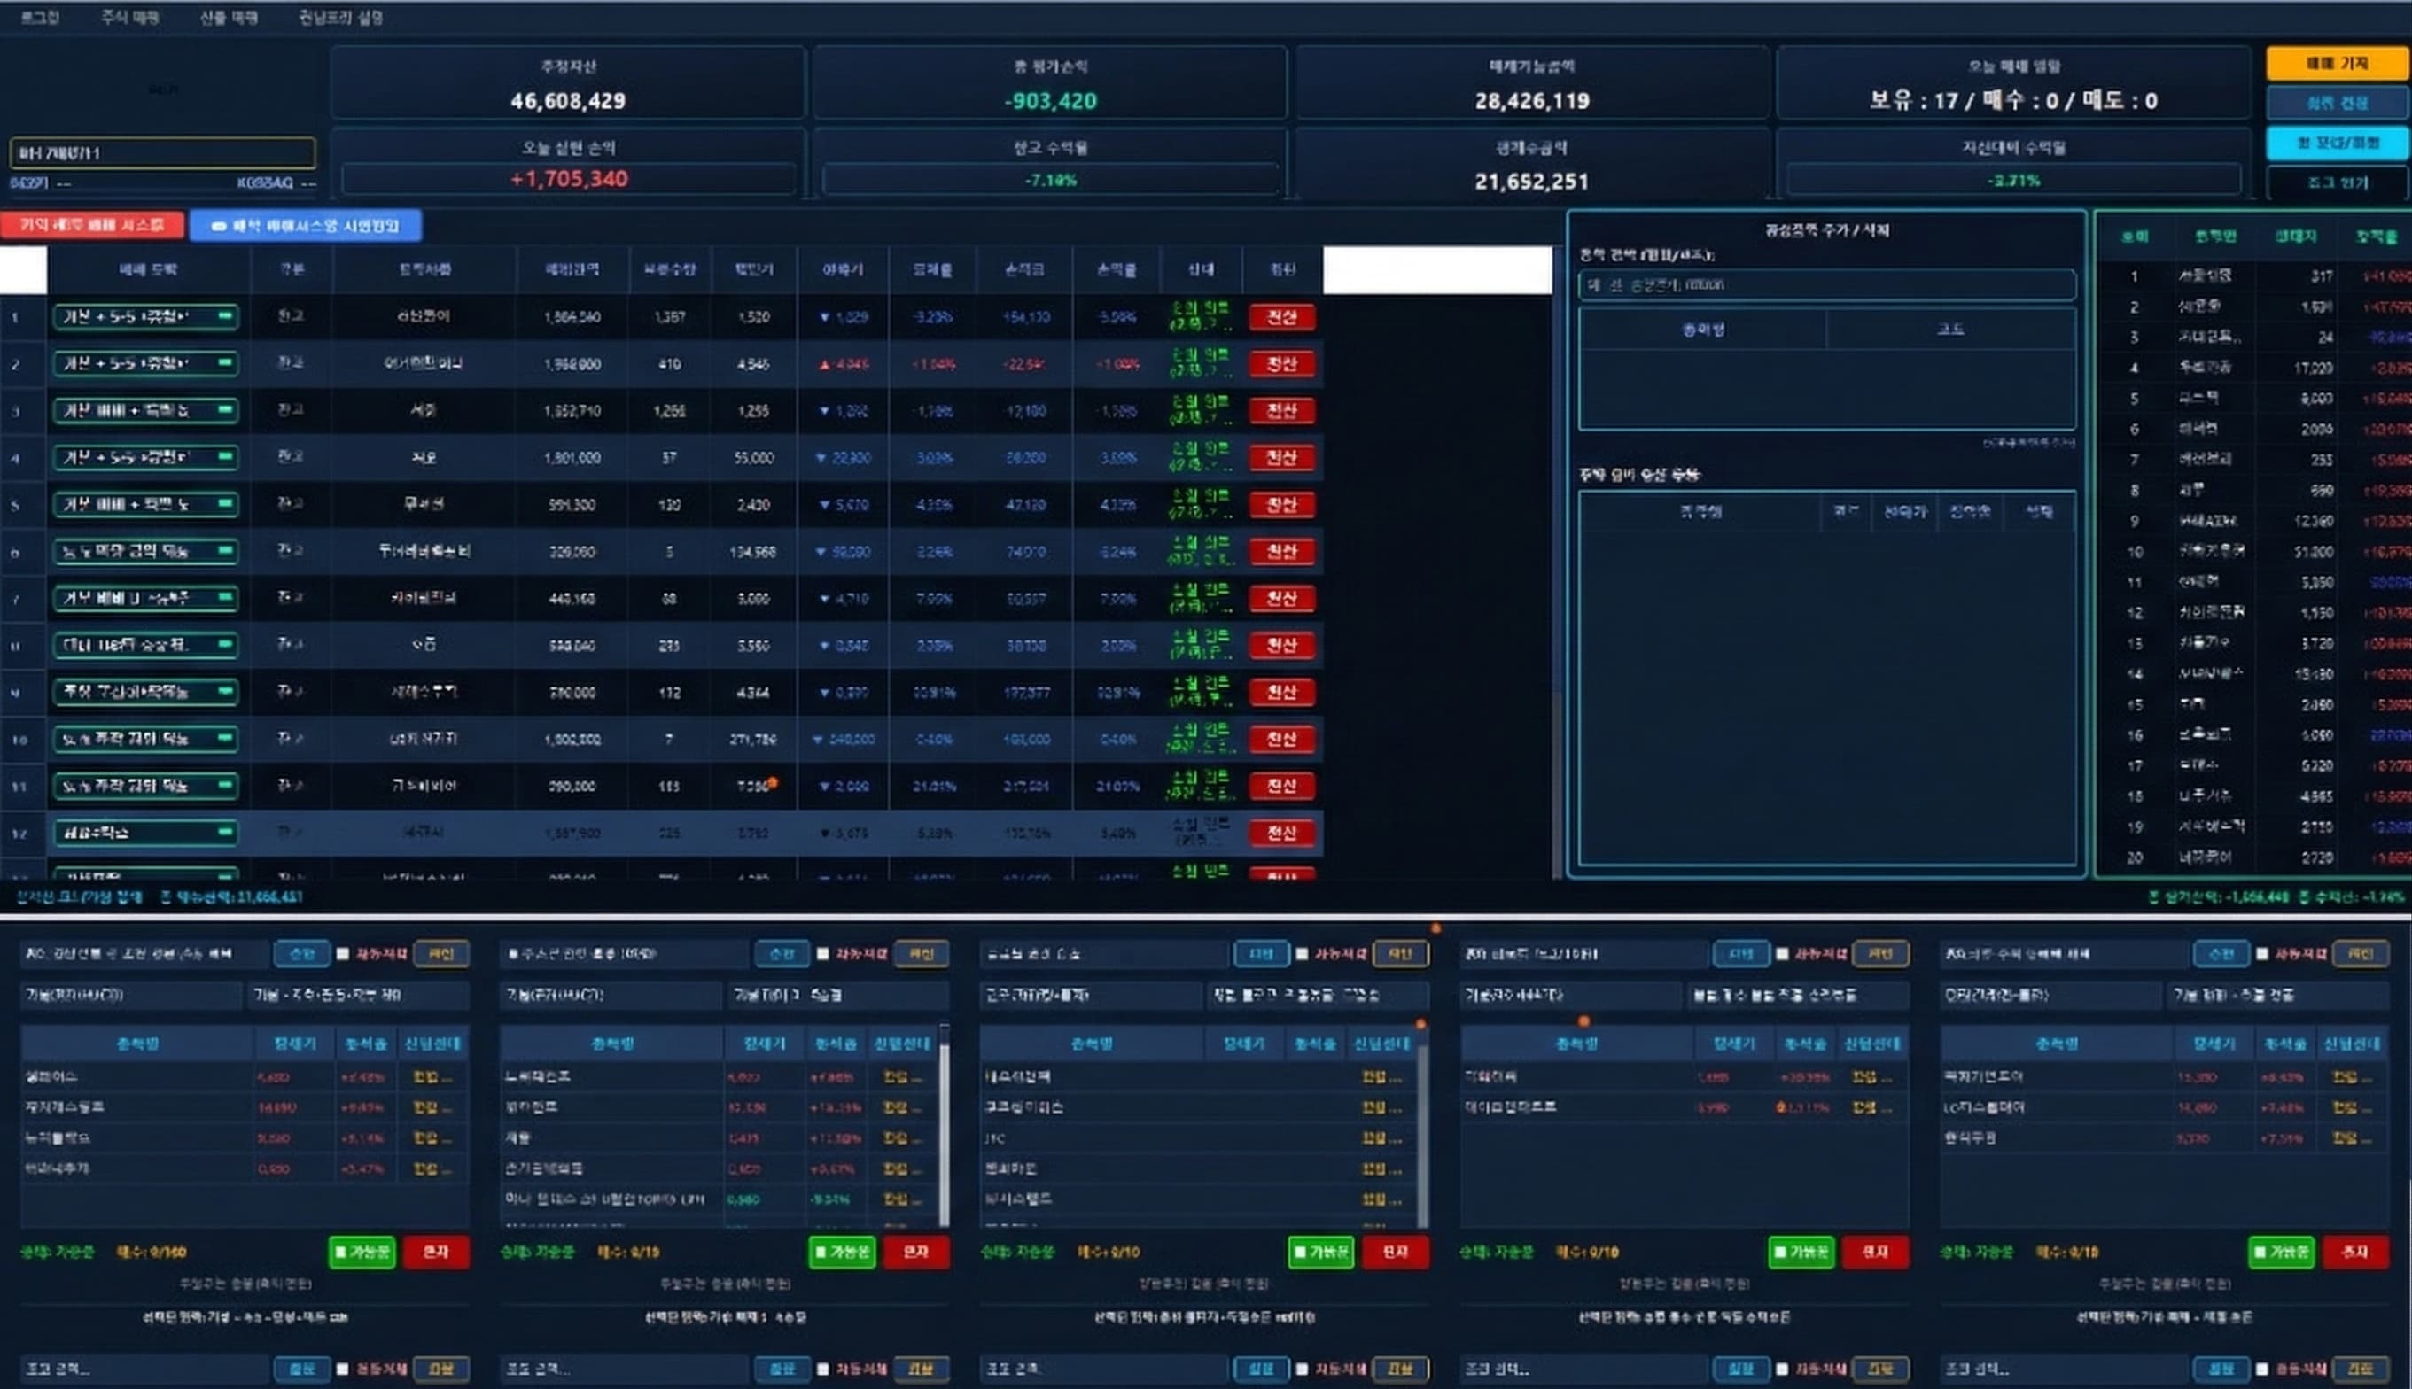Click the red down-triangle price indicator in row 1

coord(826,315)
